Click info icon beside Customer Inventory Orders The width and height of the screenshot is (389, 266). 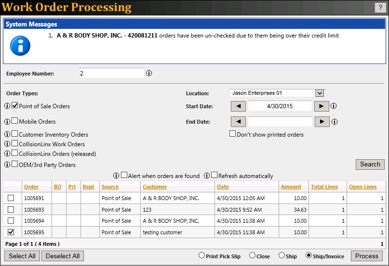coord(7,134)
